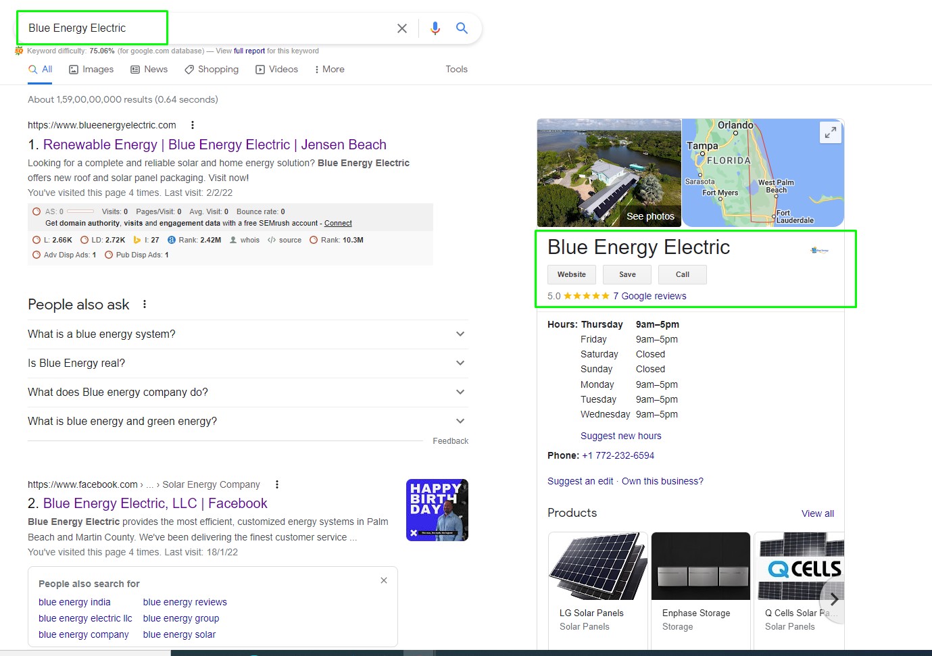This screenshot has width=932, height=656.
Task: Click Adv Disp Ads metric
Action: pos(64,255)
